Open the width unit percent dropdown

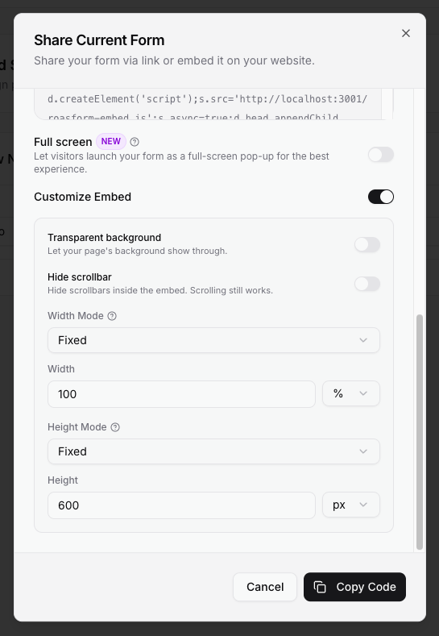[x=351, y=393]
